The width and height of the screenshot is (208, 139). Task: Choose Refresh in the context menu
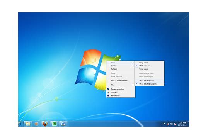coord(121,69)
